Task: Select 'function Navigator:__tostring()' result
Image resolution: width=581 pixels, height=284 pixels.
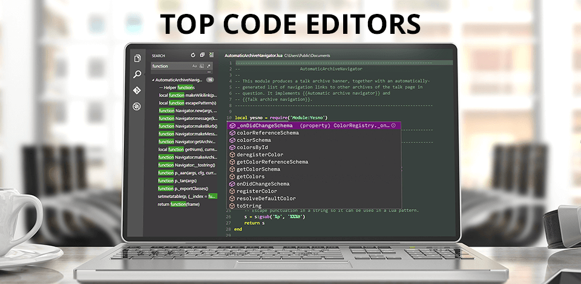Action: click(x=187, y=165)
